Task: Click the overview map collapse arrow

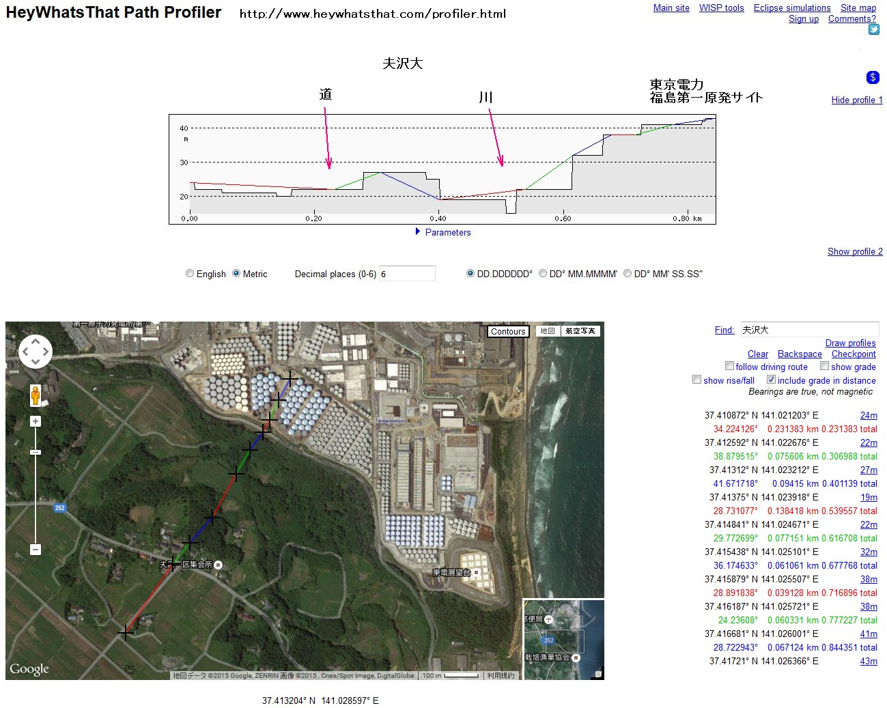Action: [x=598, y=673]
